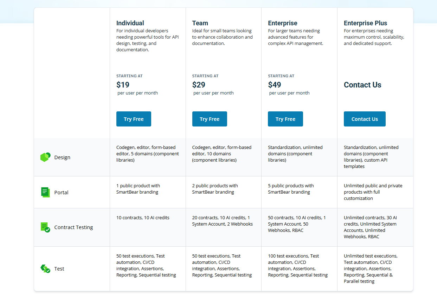
Task: Click the green Design hexagon icon
Action: coord(45,157)
